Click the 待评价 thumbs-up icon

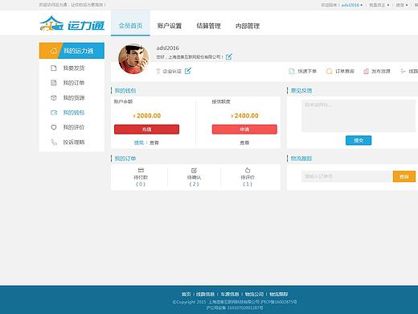248,170
